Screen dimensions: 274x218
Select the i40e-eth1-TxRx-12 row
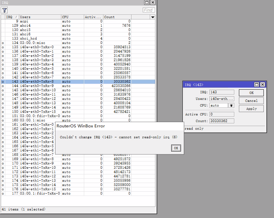[x=78, y=176]
